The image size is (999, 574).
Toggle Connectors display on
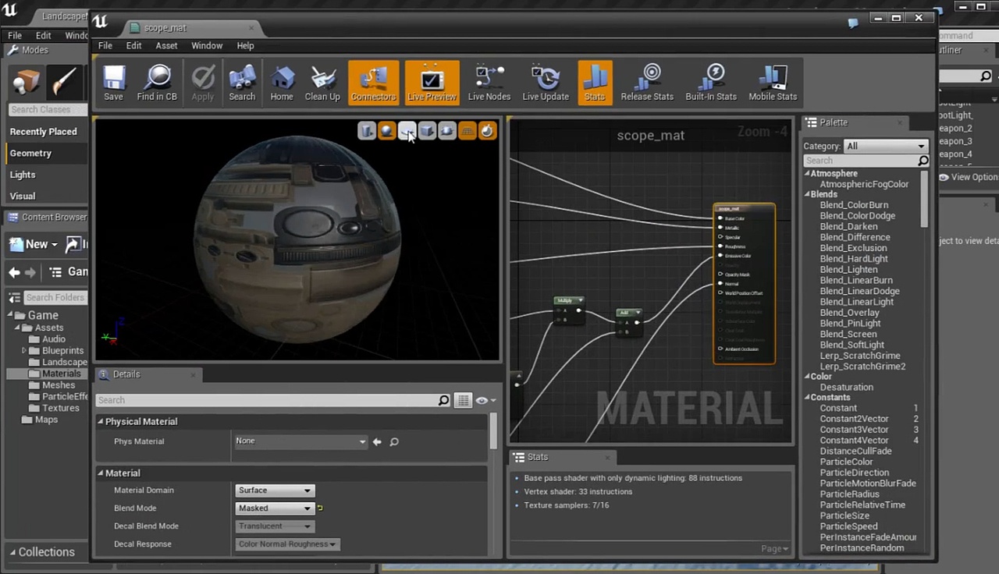click(x=373, y=82)
